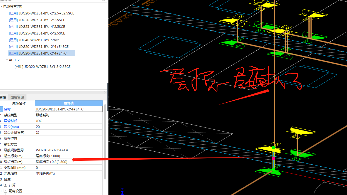Screen dimensions: 347x195
Task: Click the empty 所在位置 value cell
Action: pos(69,138)
